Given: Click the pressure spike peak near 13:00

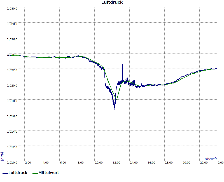Looking at the screenshot, I should 122,64.
